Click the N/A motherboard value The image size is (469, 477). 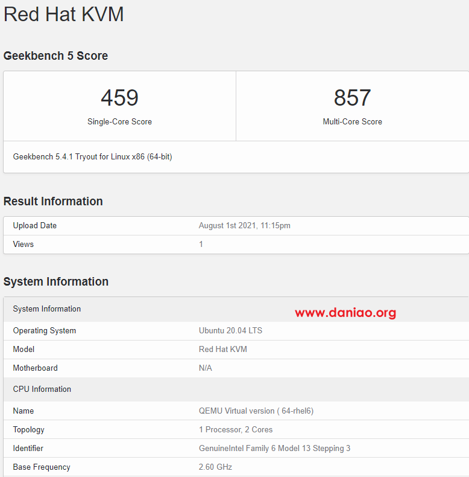tap(206, 368)
